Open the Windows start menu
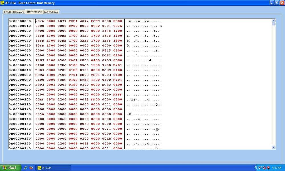This screenshot has height=171, width=285. [x=11, y=168]
